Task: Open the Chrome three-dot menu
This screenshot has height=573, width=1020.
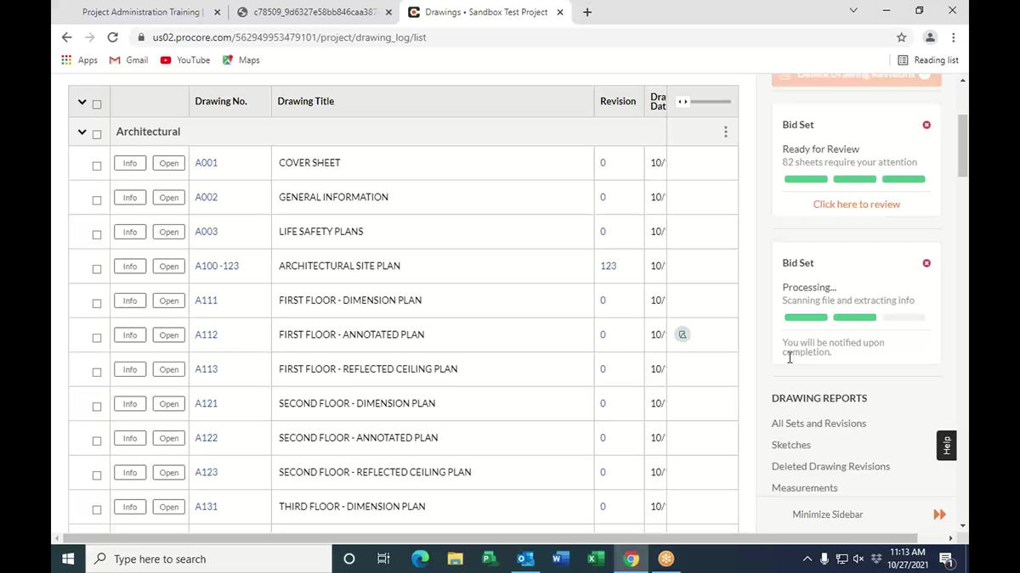Action: [x=954, y=37]
